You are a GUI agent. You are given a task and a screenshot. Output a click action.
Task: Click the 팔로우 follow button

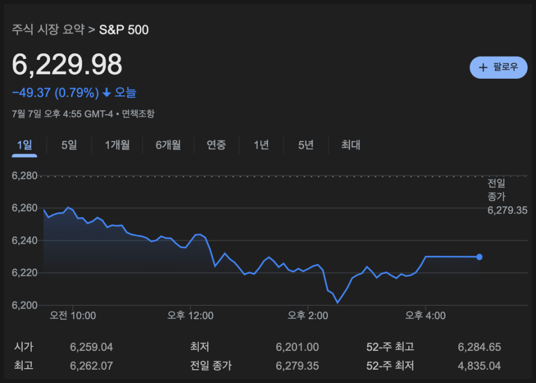(498, 67)
